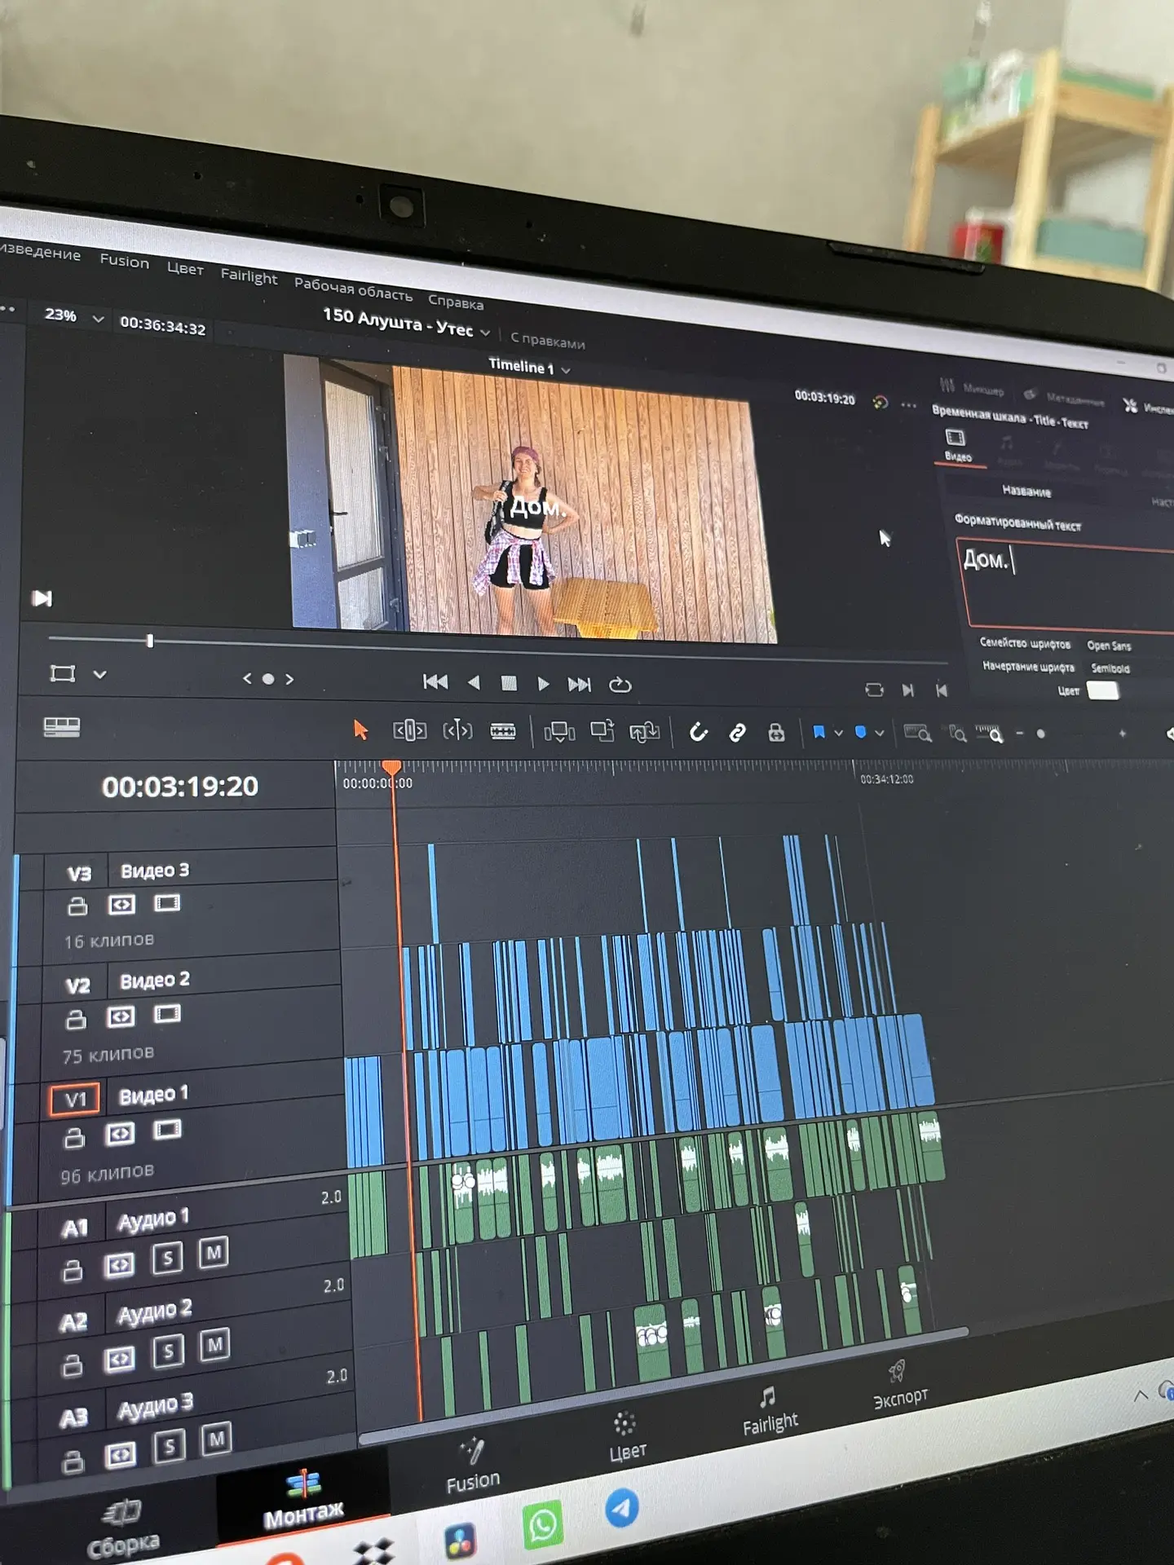This screenshot has height=1565, width=1174.
Task: Toggle auto select on Видео 2 track
Action: tap(121, 1016)
